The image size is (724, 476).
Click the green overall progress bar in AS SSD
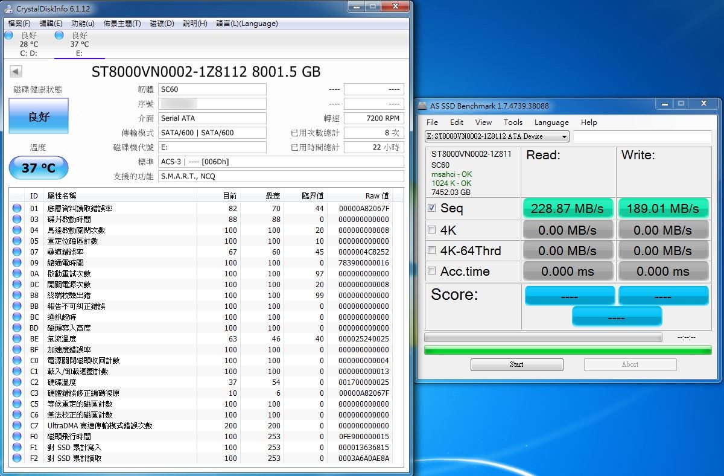click(568, 350)
